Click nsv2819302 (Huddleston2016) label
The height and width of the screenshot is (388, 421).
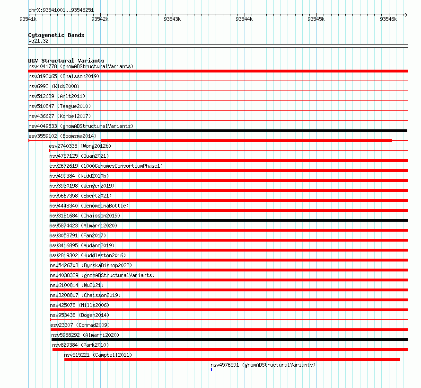tap(88, 255)
